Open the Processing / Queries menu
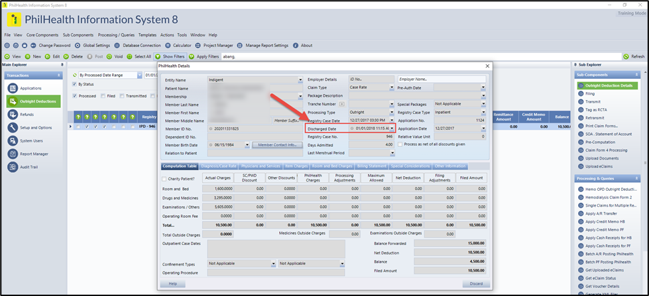Viewport: 649px width, 296px height. click(x=117, y=34)
